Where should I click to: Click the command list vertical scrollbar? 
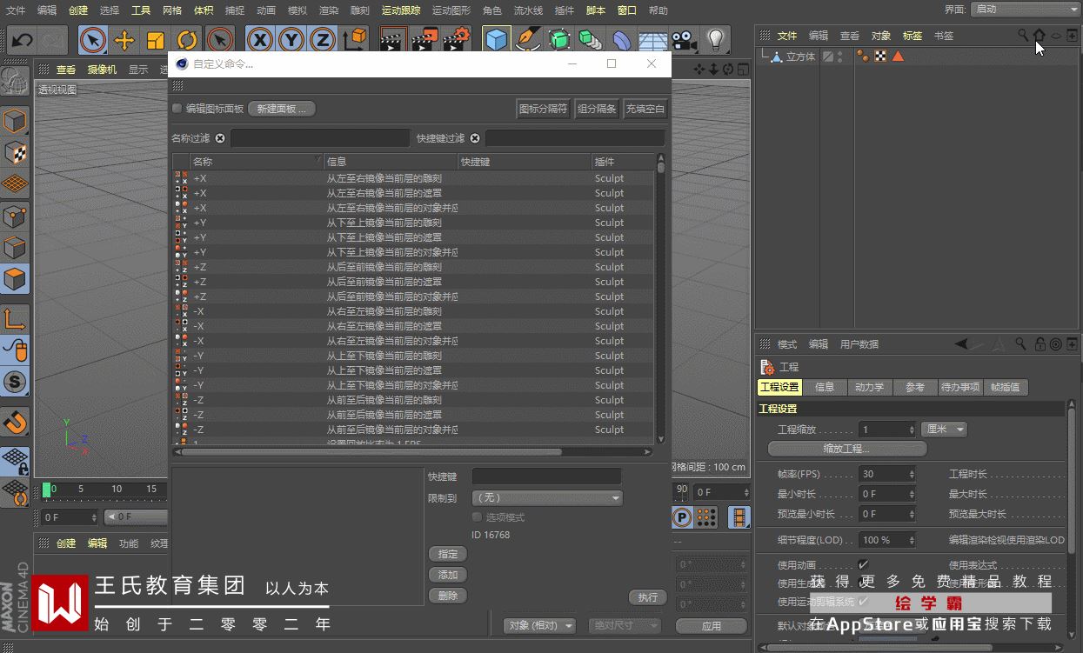661,300
